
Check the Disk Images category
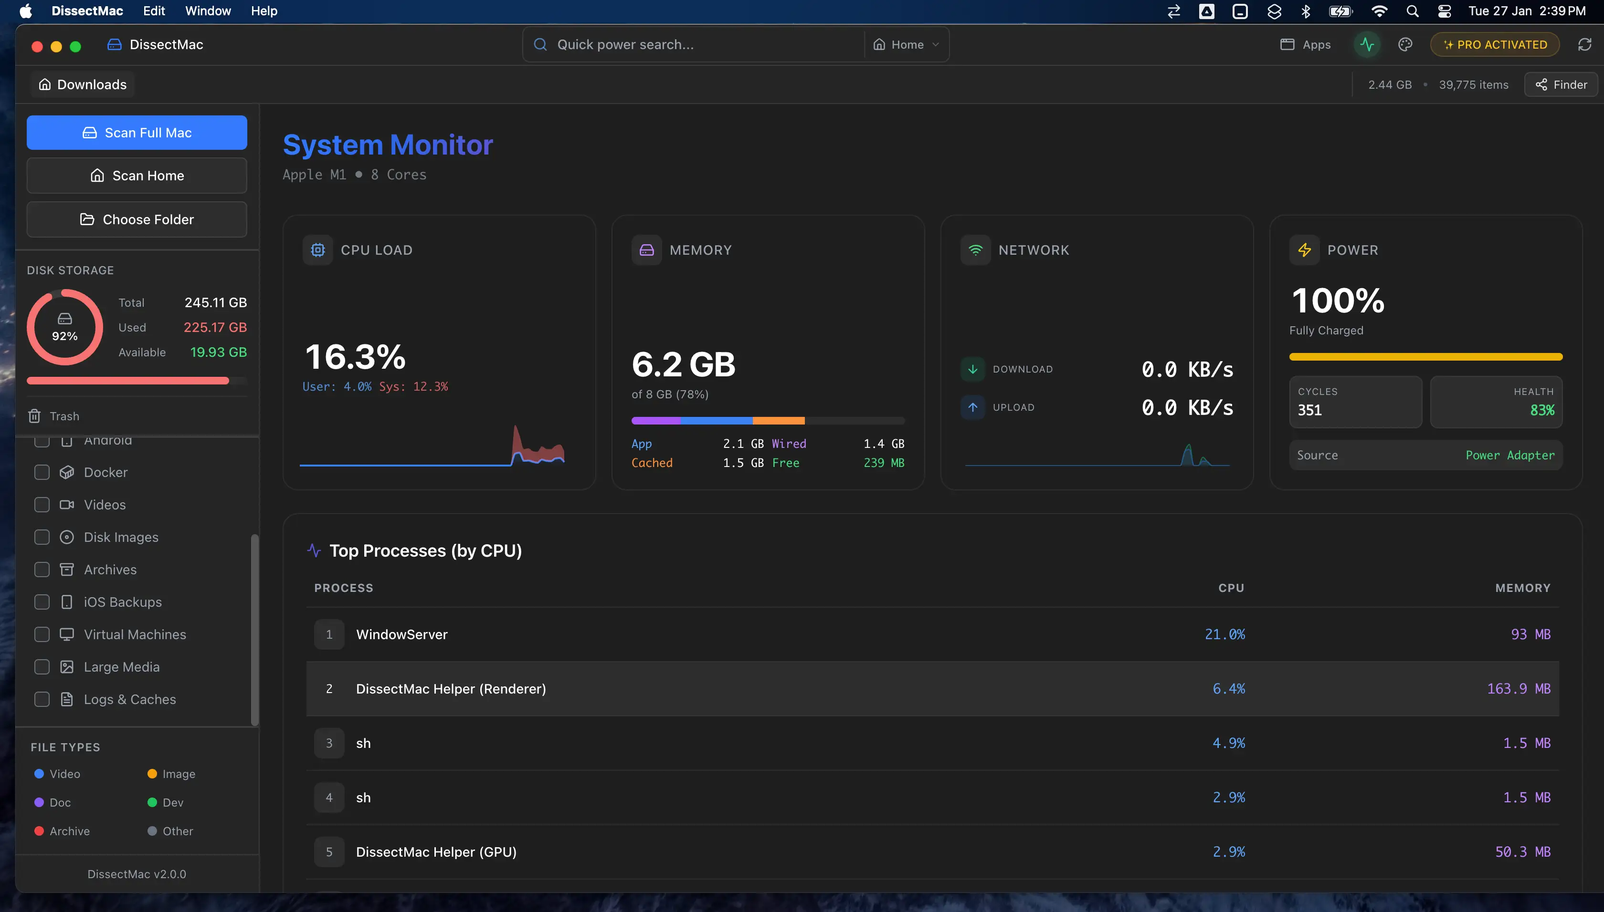(x=42, y=537)
